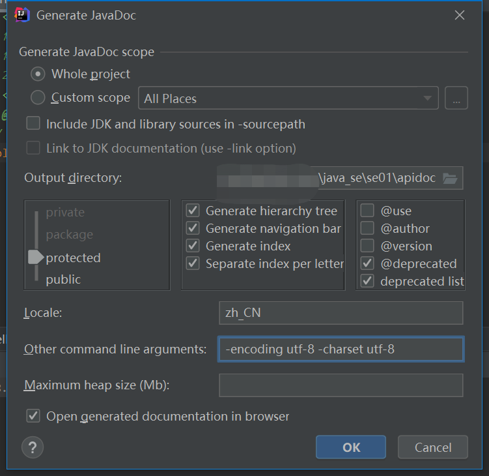Click the folder browse icon in Output directory
This screenshot has width=489, height=476.
tap(450, 179)
